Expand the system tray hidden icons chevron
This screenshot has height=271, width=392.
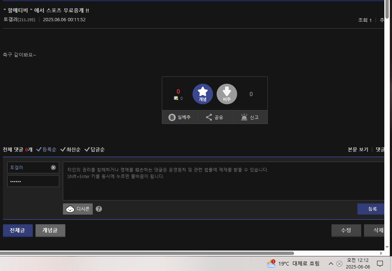(331, 264)
